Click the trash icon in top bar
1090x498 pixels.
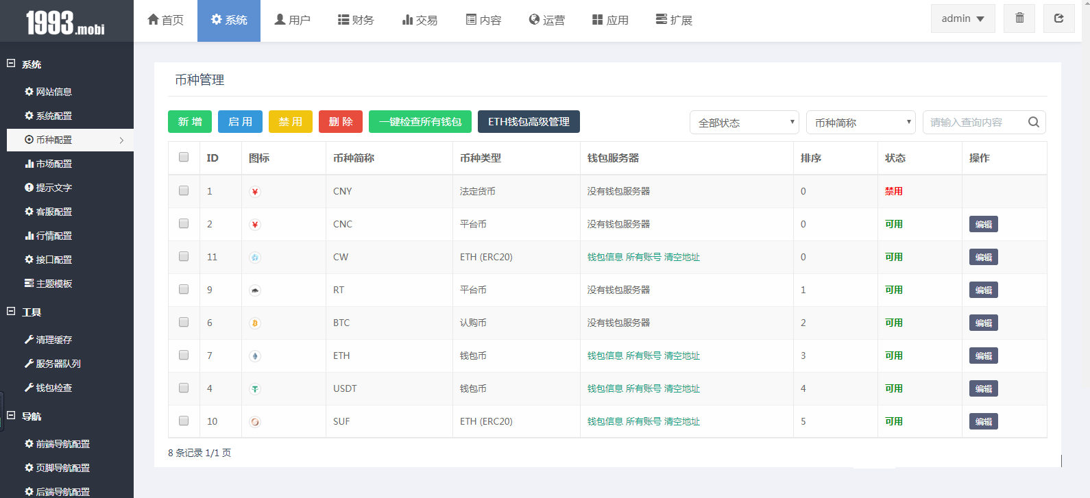click(x=1019, y=18)
